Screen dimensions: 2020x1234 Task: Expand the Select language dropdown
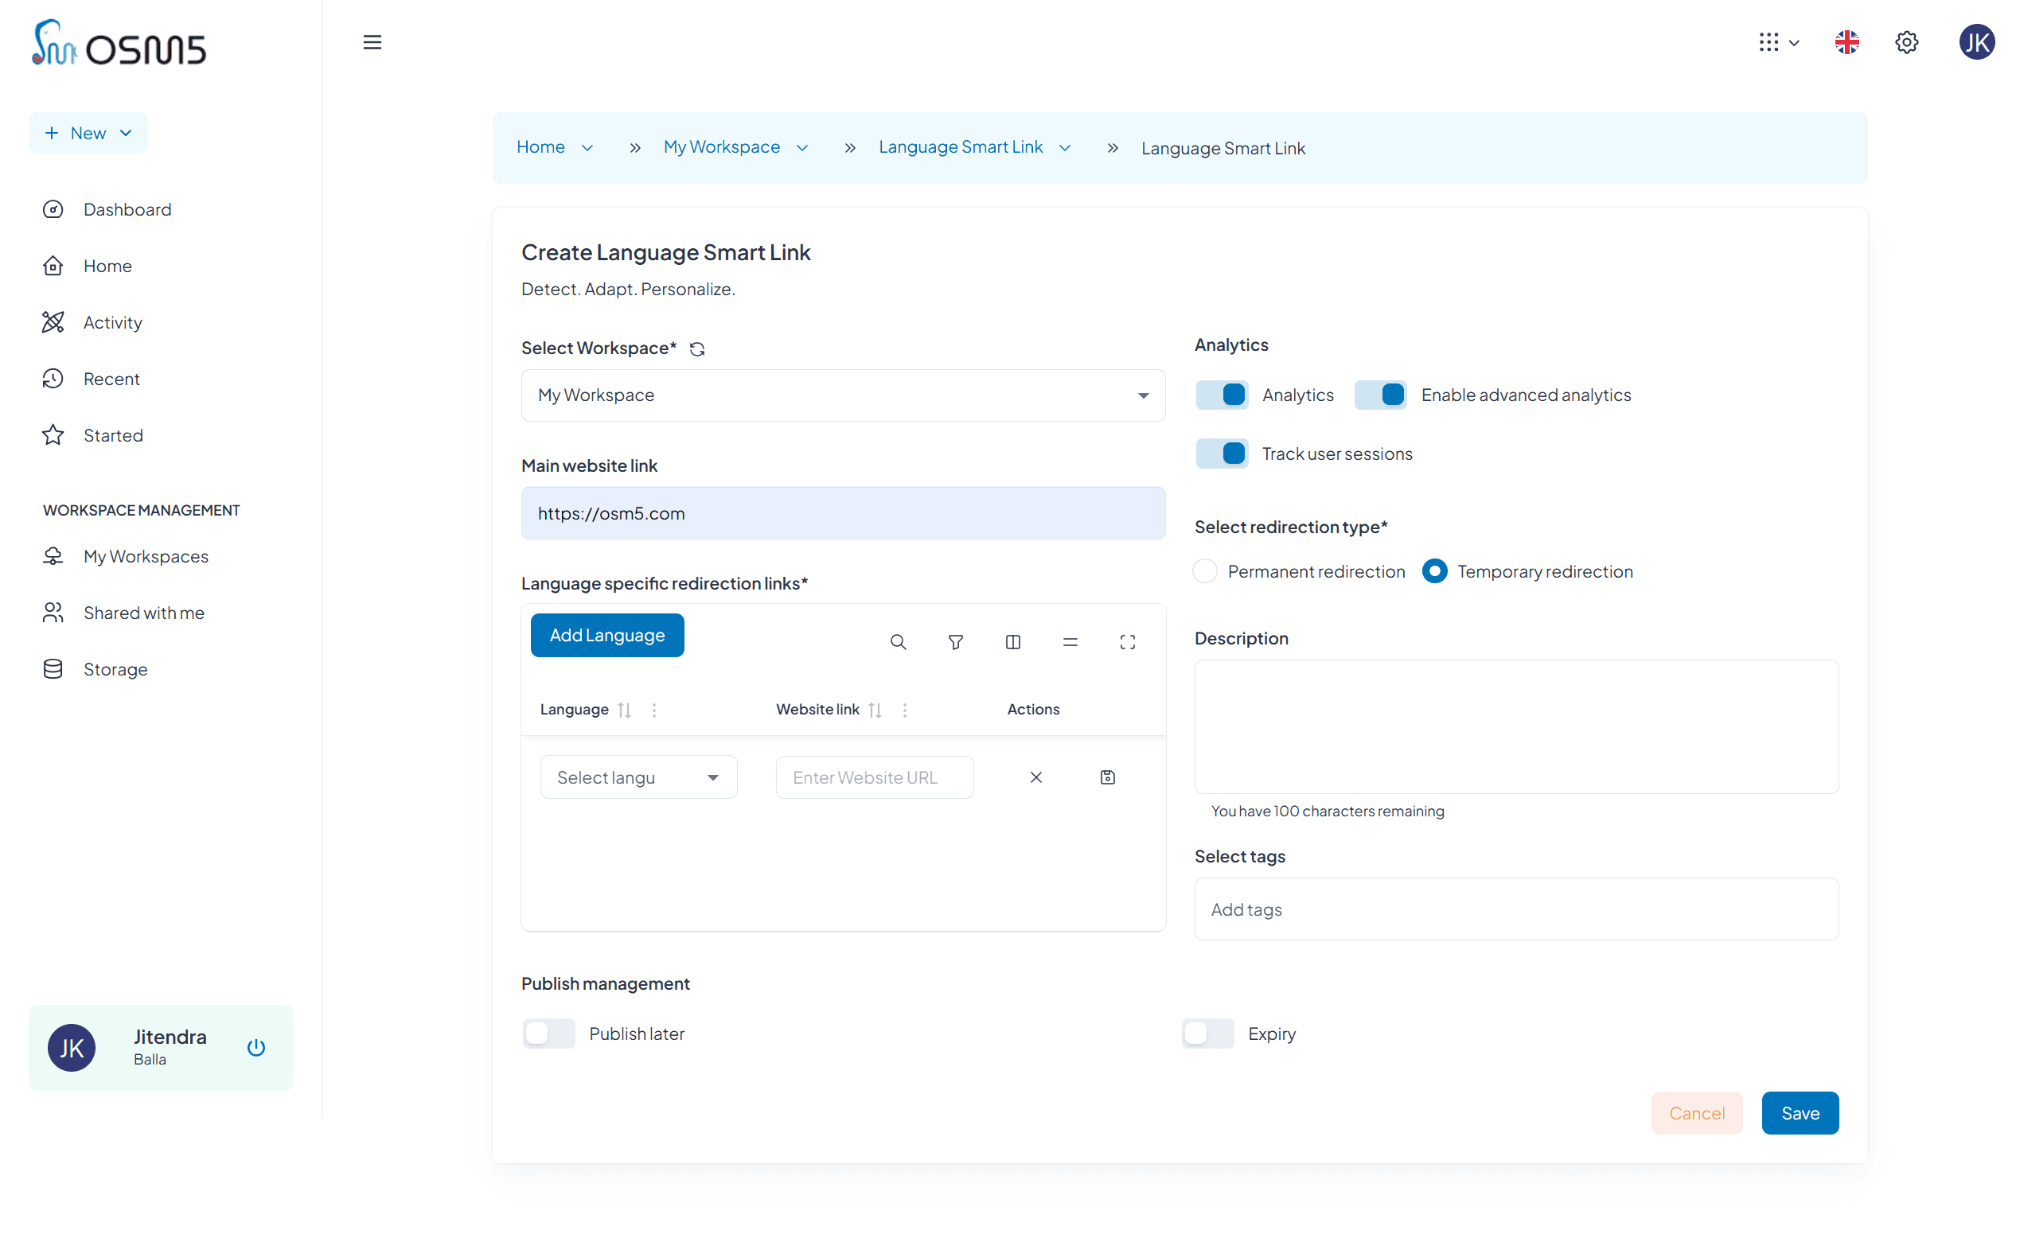(638, 777)
